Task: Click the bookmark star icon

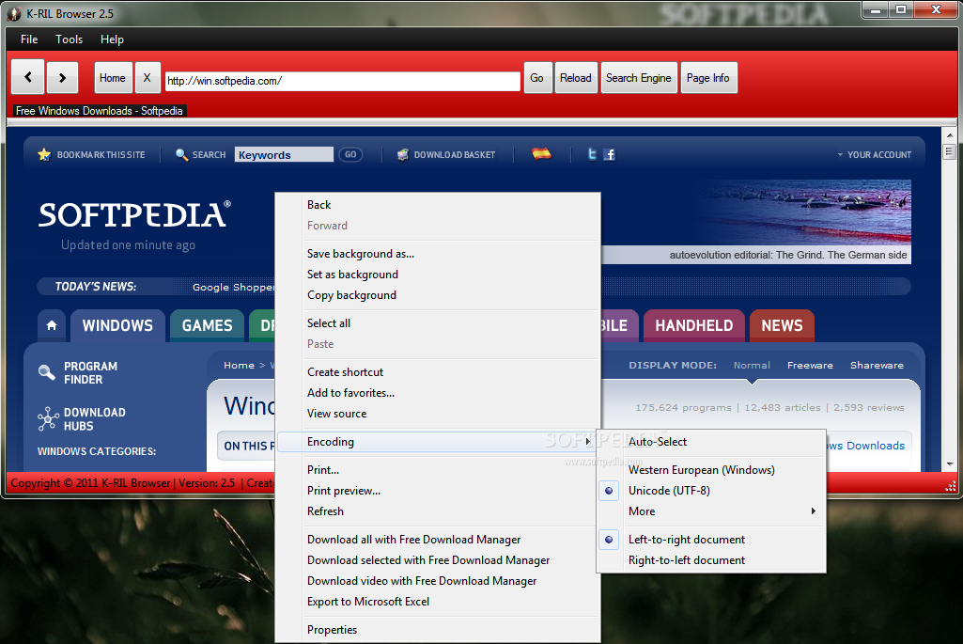Action: pos(43,154)
